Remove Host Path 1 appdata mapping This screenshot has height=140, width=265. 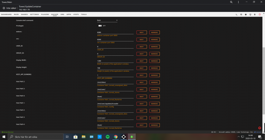pyautogui.click(x=154, y=104)
